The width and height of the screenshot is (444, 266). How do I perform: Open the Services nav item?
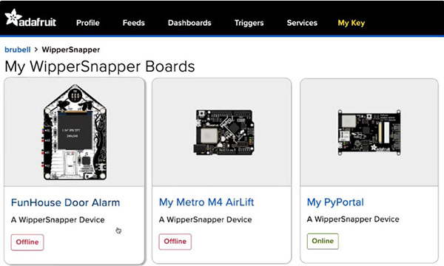(302, 23)
